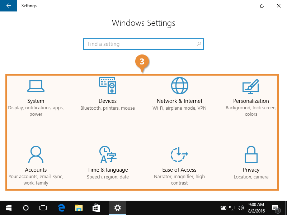The height and width of the screenshot is (215, 287).
Task: Open Task View on the taskbar
Action: click(43, 208)
